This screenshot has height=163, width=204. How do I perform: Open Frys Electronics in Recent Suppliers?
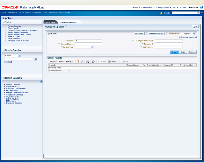pyautogui.click(x=12, y=91)
